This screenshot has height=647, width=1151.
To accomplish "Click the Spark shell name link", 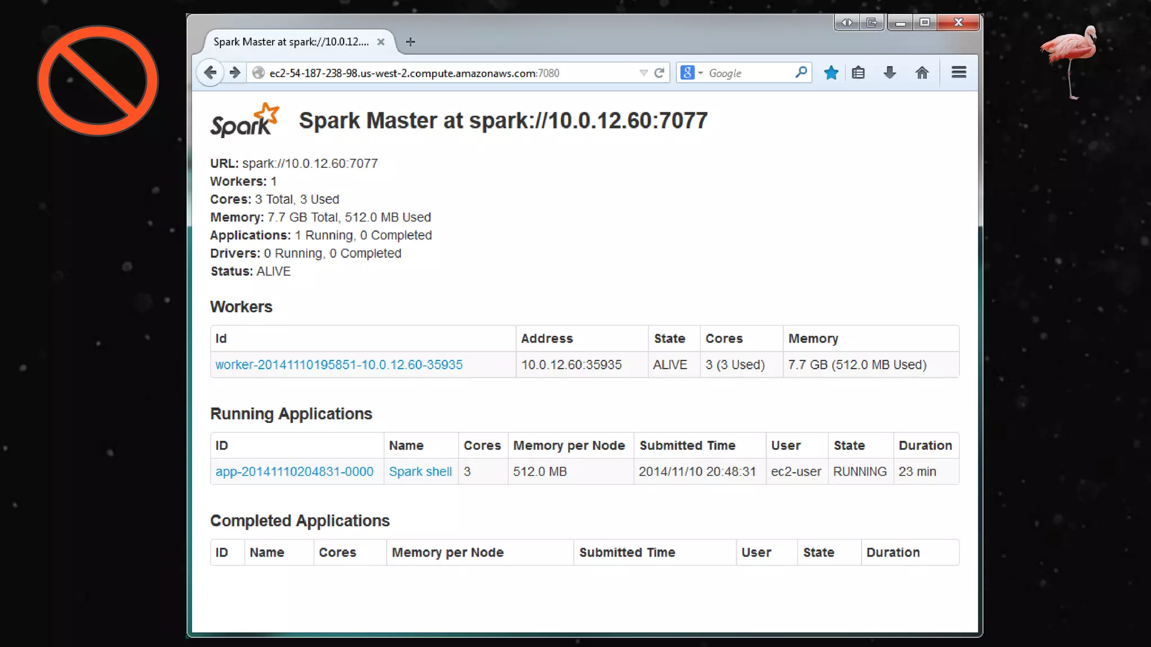I will pyautogui.click(x=420, y=472).
